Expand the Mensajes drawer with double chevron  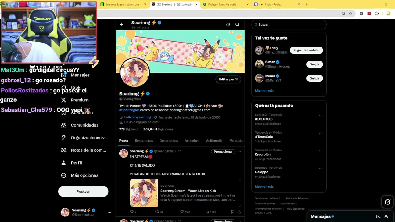click(x=386, y=216)
